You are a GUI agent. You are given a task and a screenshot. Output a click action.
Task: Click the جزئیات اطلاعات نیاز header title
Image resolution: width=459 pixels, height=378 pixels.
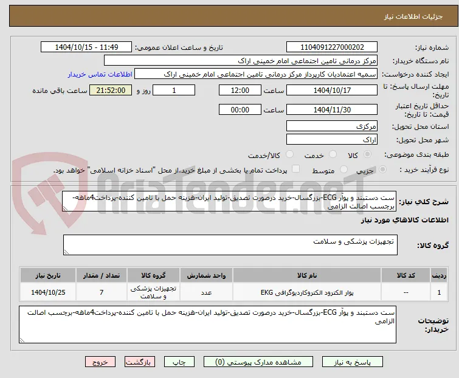413,16
